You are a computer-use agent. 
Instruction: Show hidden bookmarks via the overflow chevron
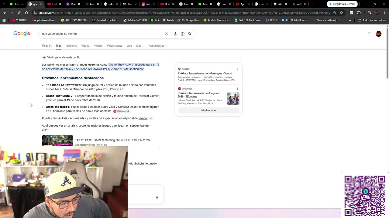coord(350,20)
